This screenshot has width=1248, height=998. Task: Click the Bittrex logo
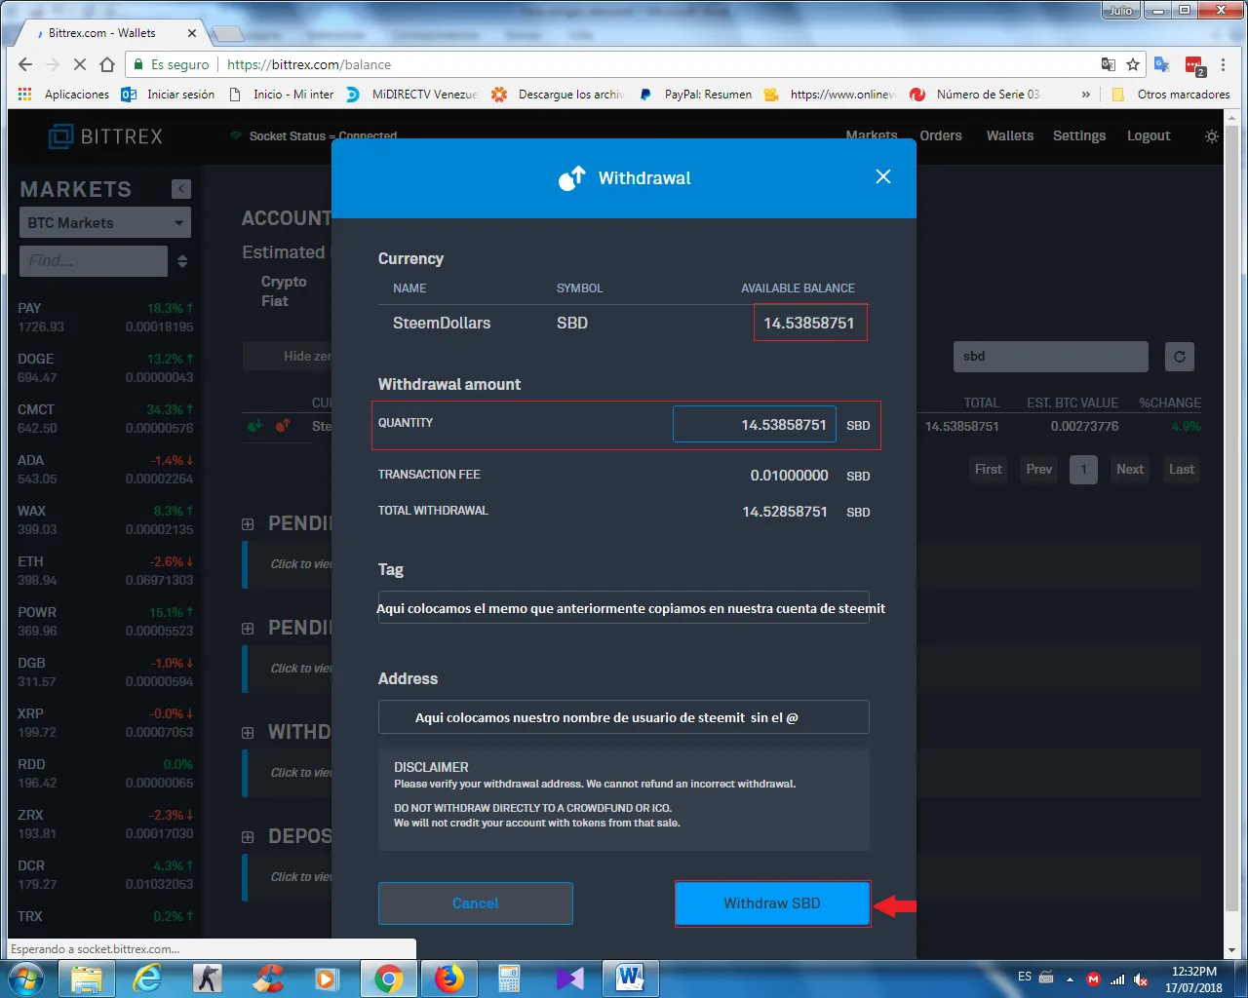click(106, 136)
